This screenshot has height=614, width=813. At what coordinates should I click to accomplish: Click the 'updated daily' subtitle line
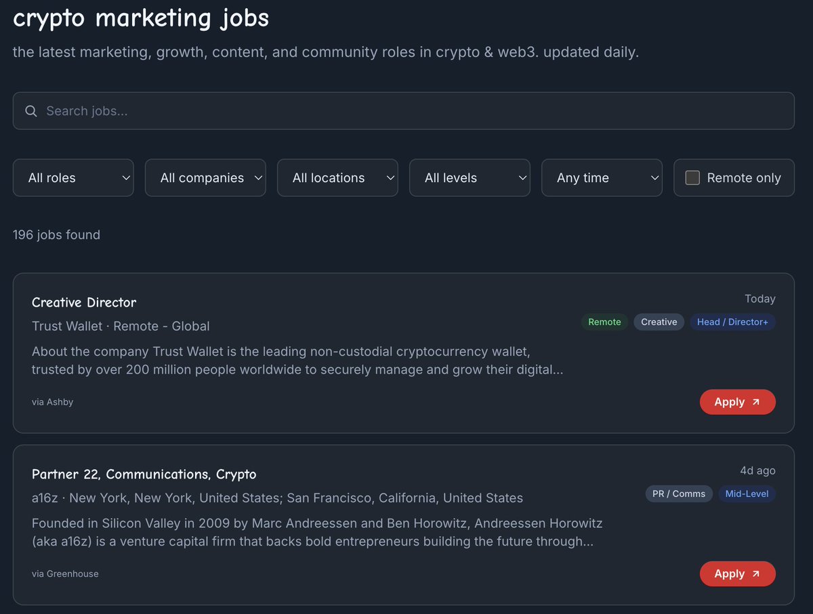(x=325, y=52)
